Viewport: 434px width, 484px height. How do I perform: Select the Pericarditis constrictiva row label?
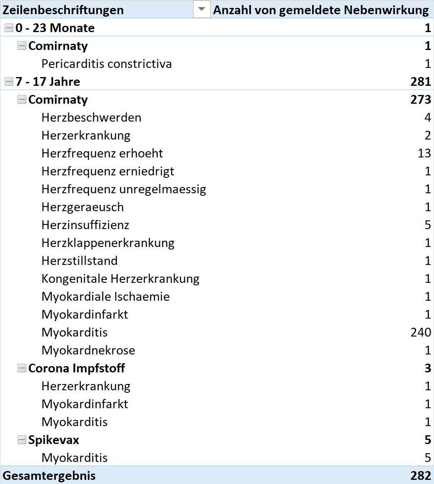point(107,64)
